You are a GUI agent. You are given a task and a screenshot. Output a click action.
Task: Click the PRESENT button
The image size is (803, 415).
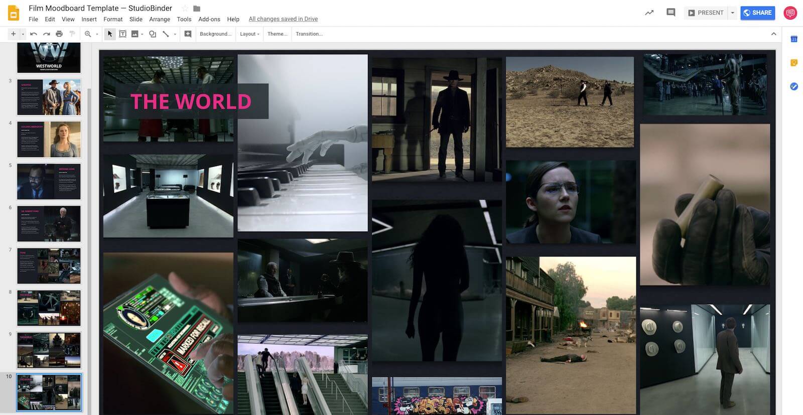click(706, 13)
